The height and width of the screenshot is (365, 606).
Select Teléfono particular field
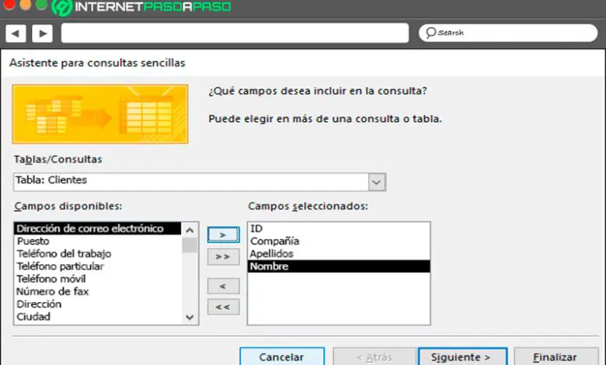(x=97, y=266)
